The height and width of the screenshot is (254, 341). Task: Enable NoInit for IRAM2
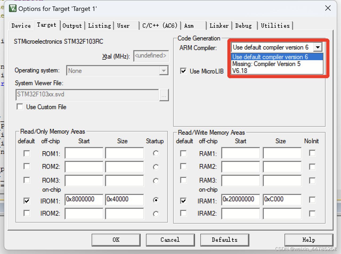pos(312,214)
